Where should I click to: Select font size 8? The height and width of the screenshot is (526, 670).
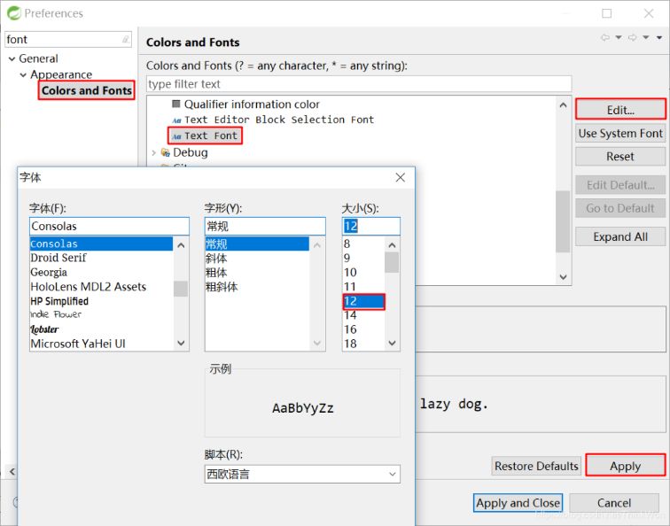[363, 244]
